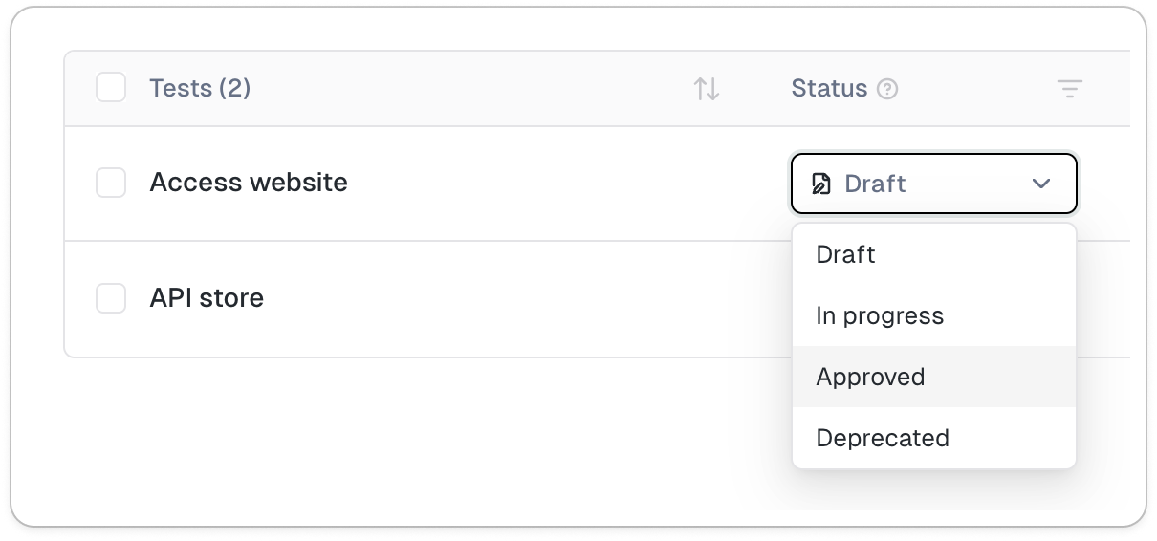The image size is (1157, 541).
Task: Click the Tests (2) column header
Action: tap(200, 89)
